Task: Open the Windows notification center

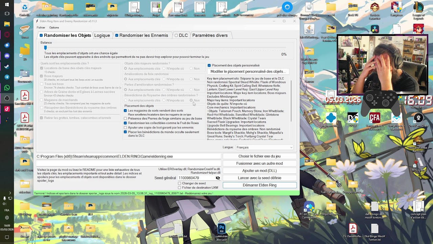Action: pyautogui.click(x=7, y=238)
